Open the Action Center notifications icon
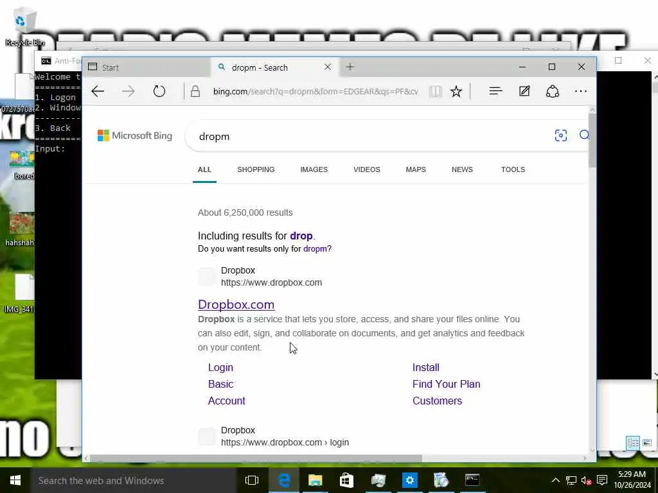658x493 pixels. point(602,480)
